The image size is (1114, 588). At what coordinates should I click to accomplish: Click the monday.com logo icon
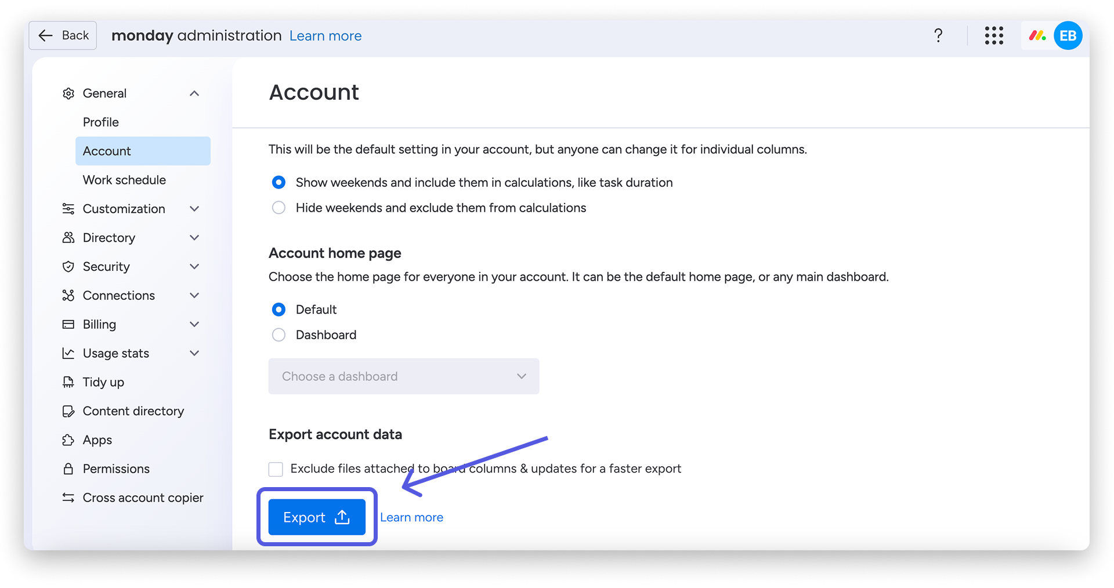(1037, 35)
